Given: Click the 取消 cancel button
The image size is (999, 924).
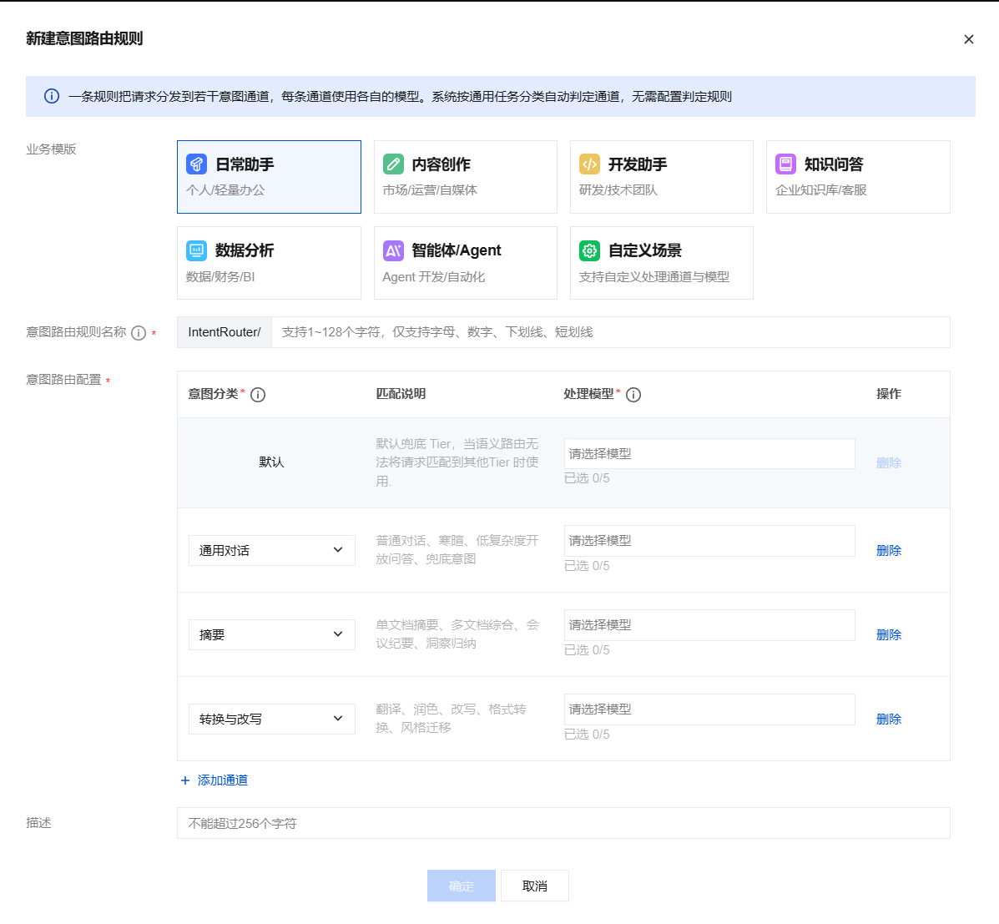Looking at the screenshot, I should [534, 886].
